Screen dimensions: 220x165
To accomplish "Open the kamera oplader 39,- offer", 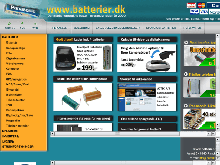I will point(147,58).
